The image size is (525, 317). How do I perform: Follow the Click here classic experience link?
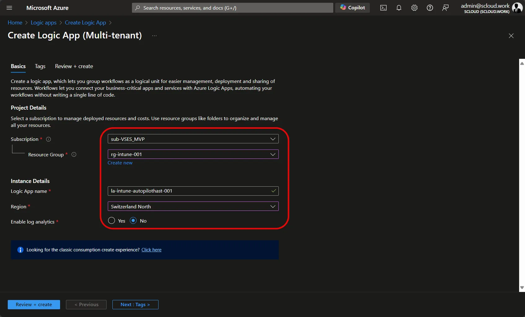151,250
